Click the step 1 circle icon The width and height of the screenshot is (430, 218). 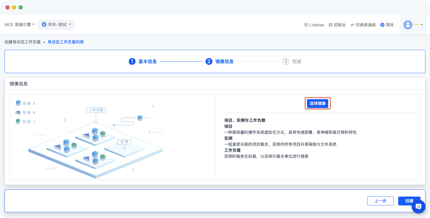tap(132, 61)
